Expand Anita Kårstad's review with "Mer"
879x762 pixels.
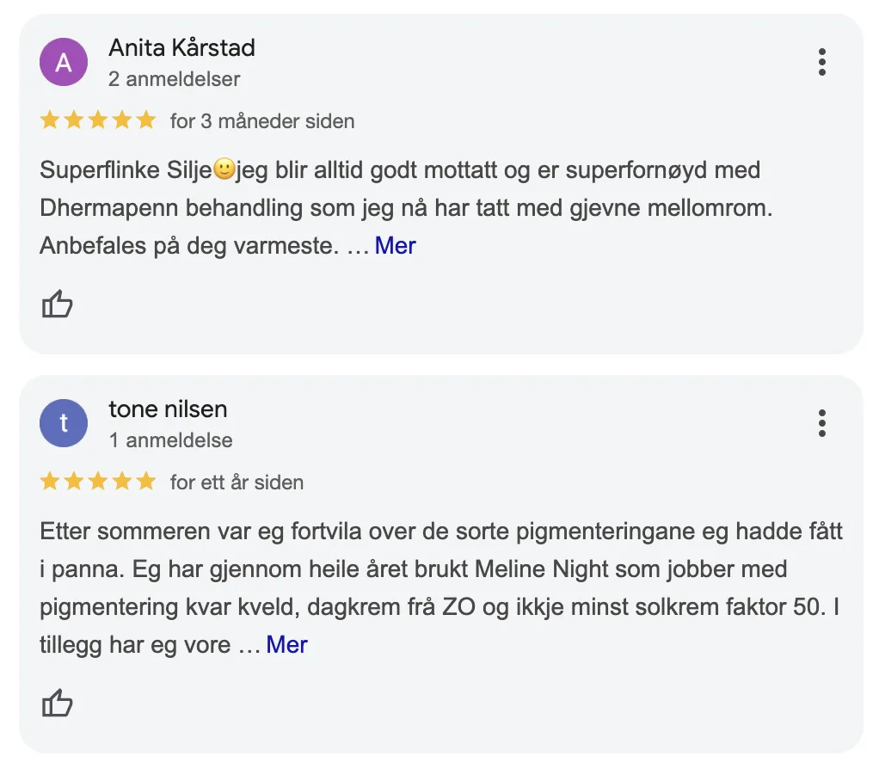[x=395, y=246]
